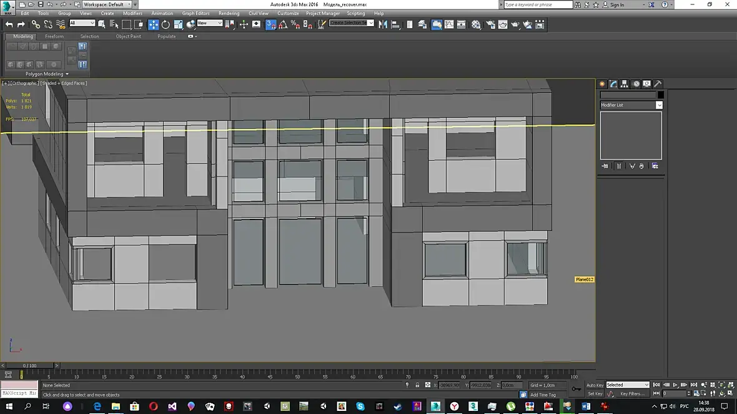Open the Workspace: Default dropdown

click(x=106, y=4)
